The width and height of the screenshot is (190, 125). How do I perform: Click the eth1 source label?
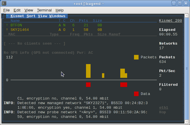coord(164,108)
